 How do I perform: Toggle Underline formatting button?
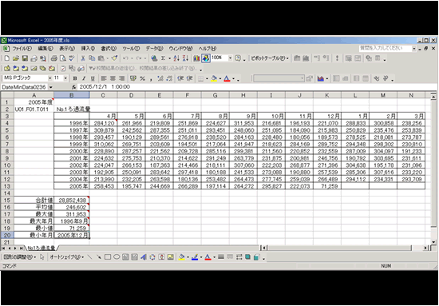(93, 79)
